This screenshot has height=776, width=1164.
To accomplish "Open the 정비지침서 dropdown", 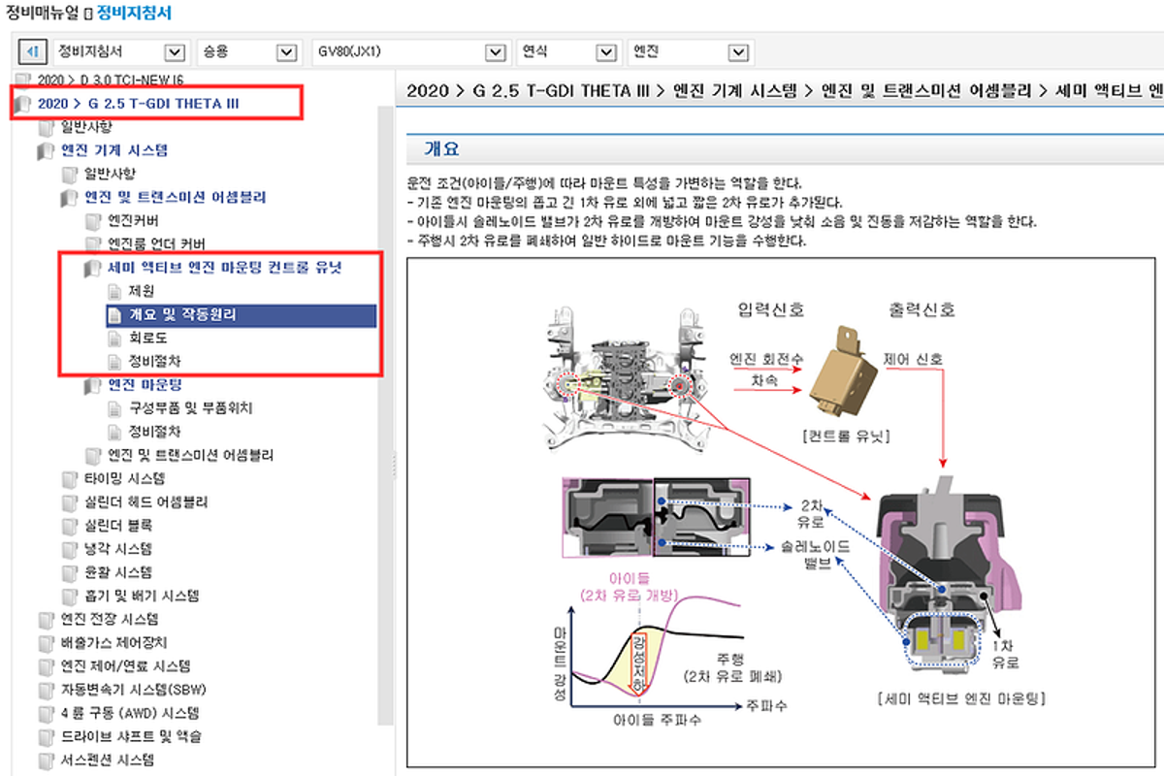I will click(175, 52).
